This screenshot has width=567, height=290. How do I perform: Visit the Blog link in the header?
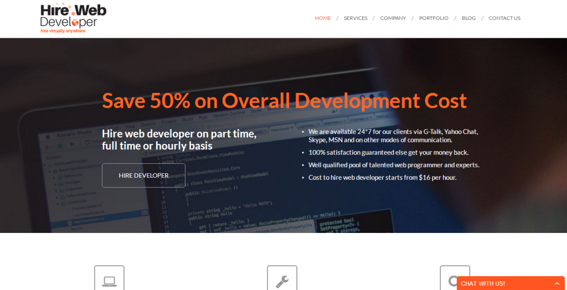tap(468, 18)
